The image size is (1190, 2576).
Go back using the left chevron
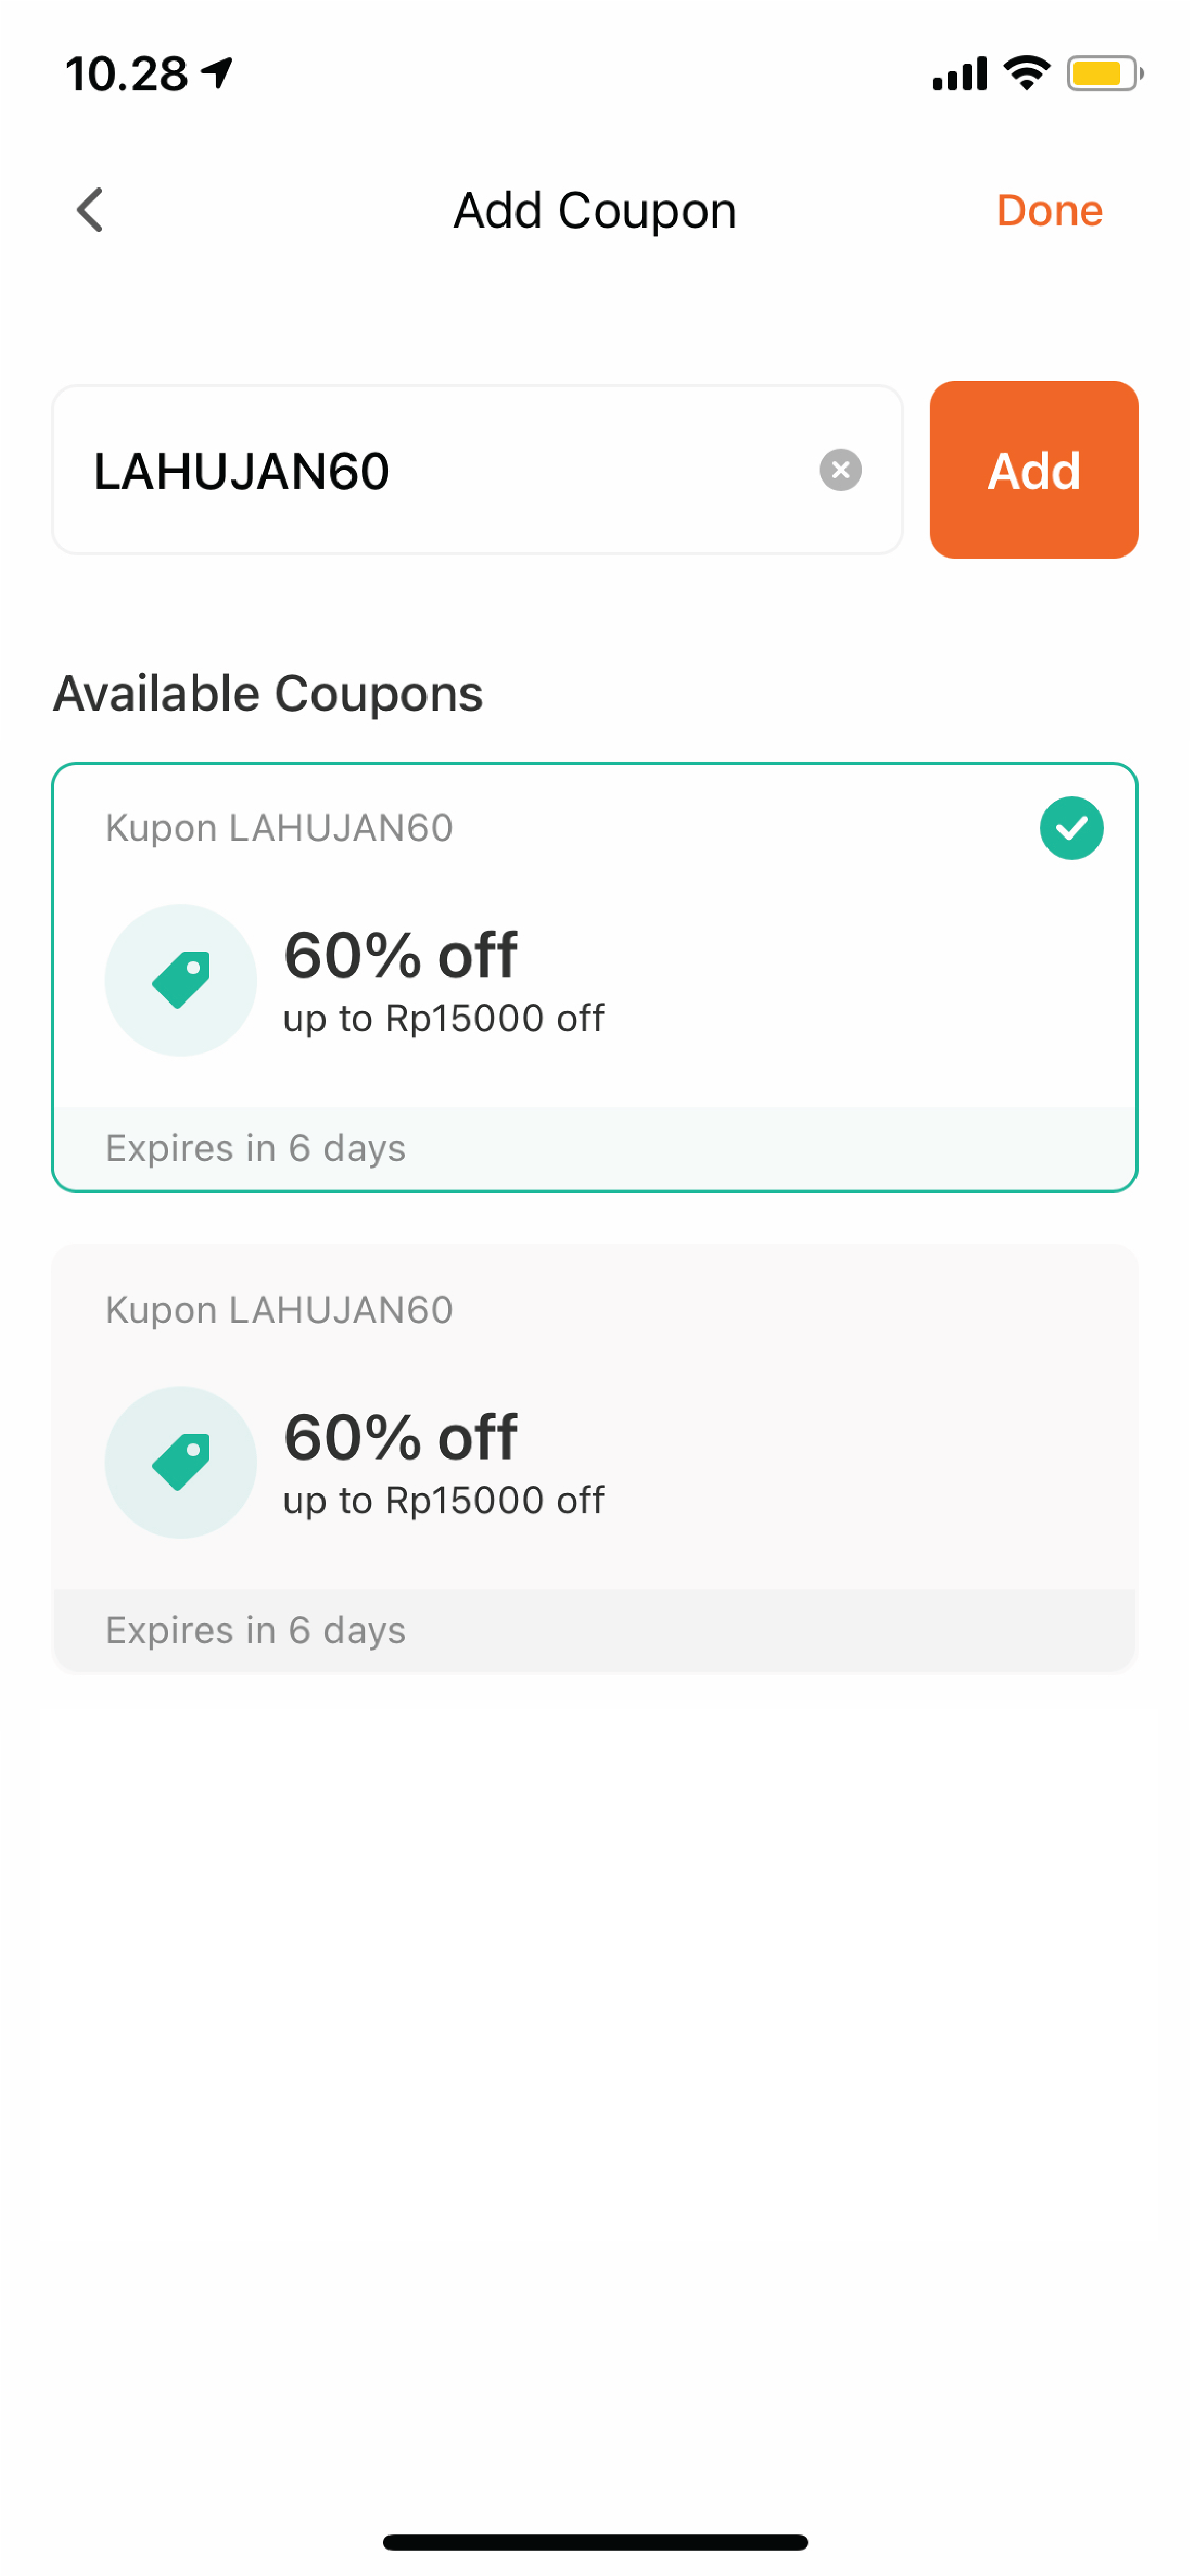(90, 210)
